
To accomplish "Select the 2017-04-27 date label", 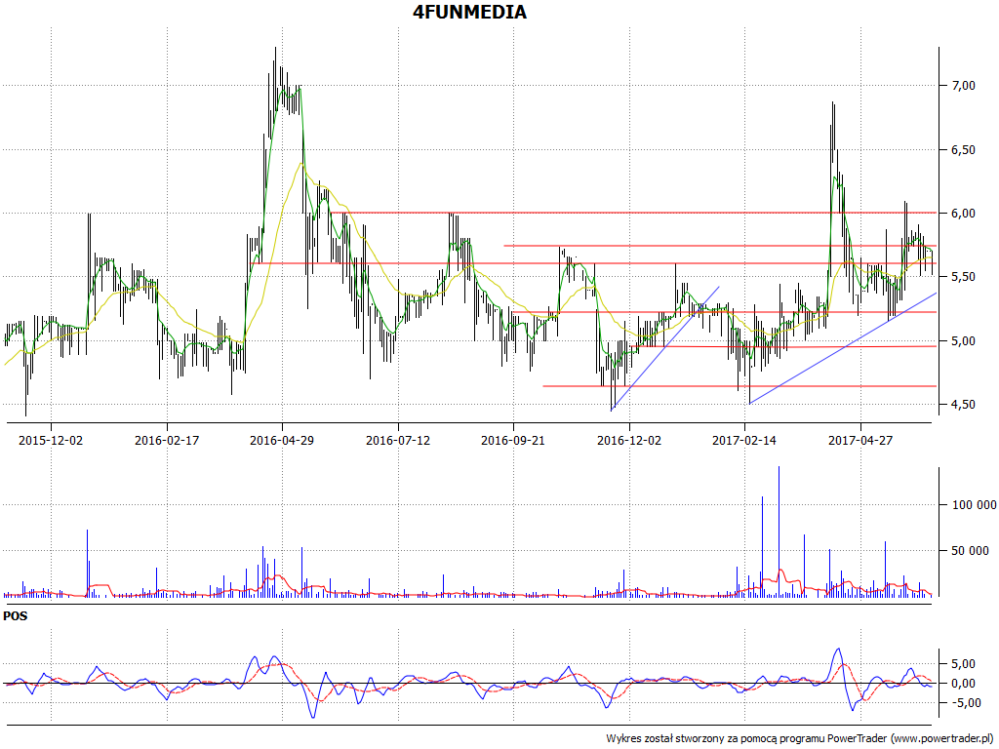I will [x=860, y=440].
